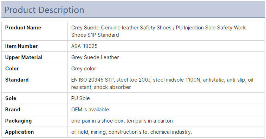Image resolution: width=266 pixels, height=139 pixels.
Task: Click the OEM is available text
Action: click(x=90, y=109)
